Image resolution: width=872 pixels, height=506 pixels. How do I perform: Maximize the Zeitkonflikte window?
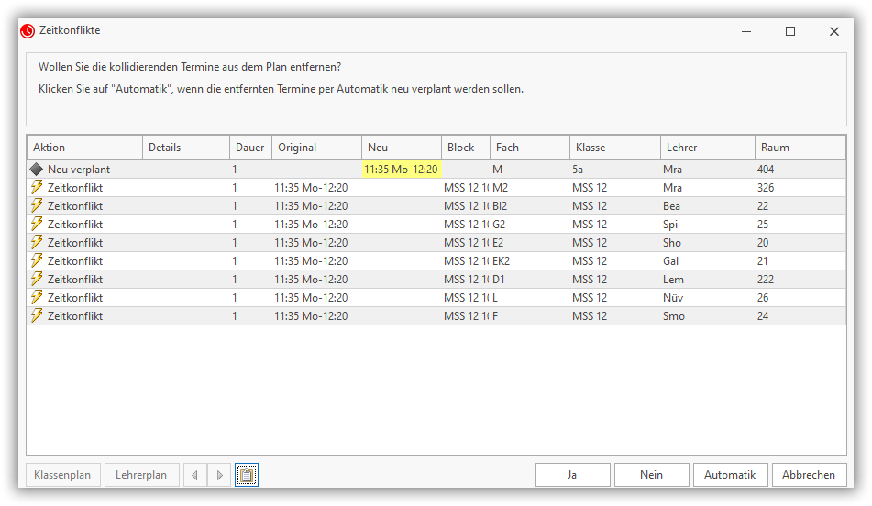coord(790,31)
